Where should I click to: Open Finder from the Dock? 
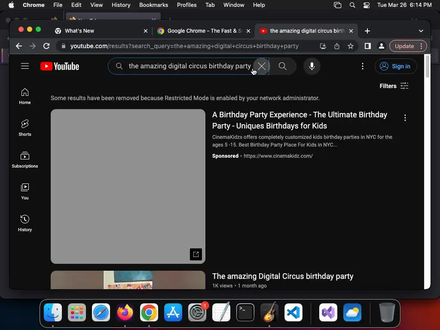click(x=53, y=312)
